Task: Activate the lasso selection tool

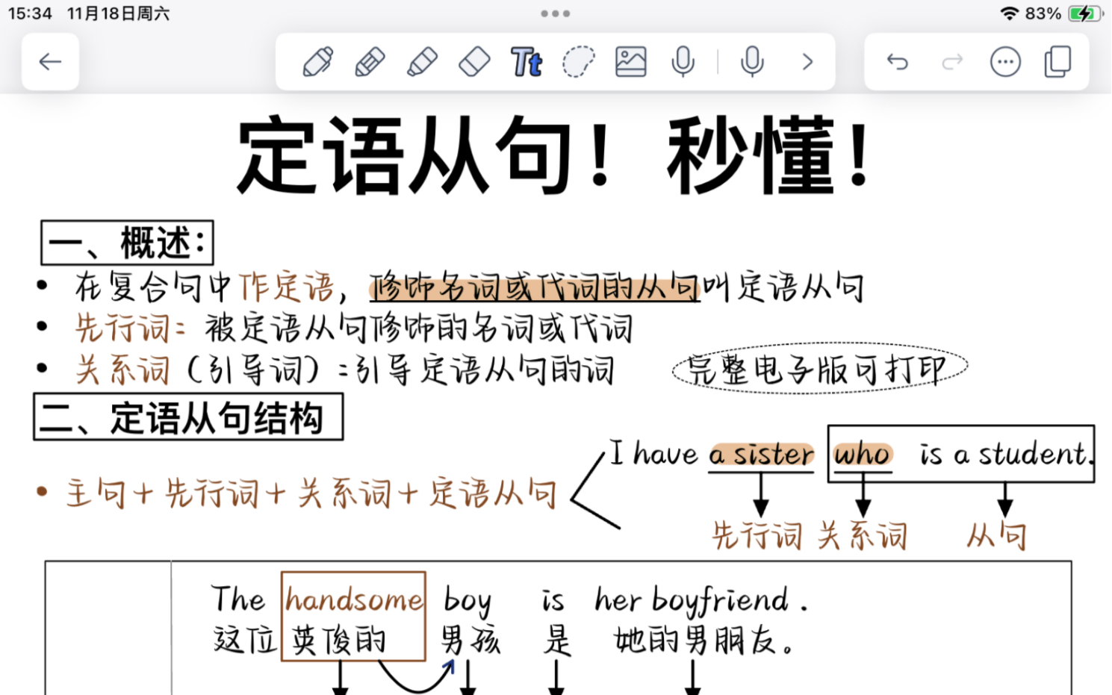Action: point(578,63)
